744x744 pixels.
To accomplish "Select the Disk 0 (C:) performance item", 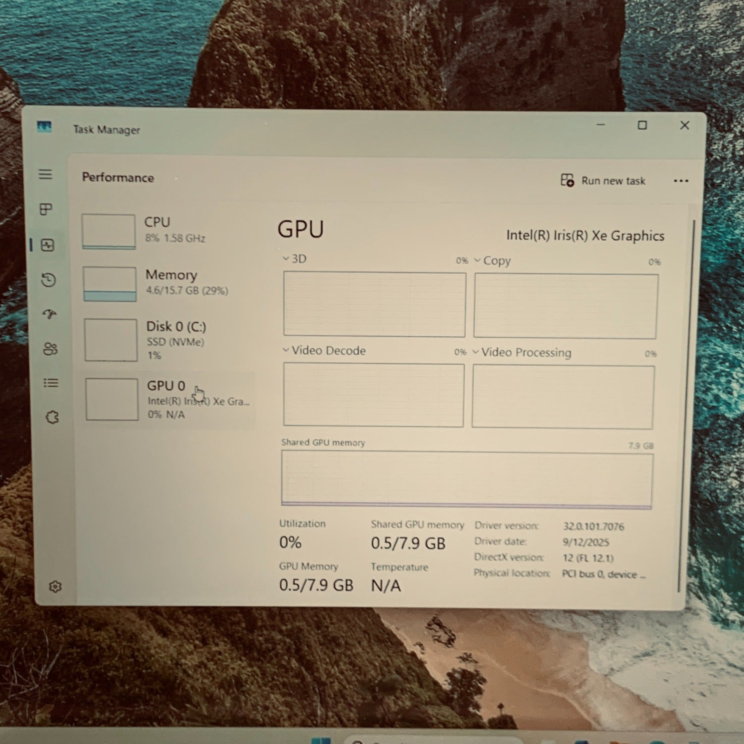I will pos(170,340).
